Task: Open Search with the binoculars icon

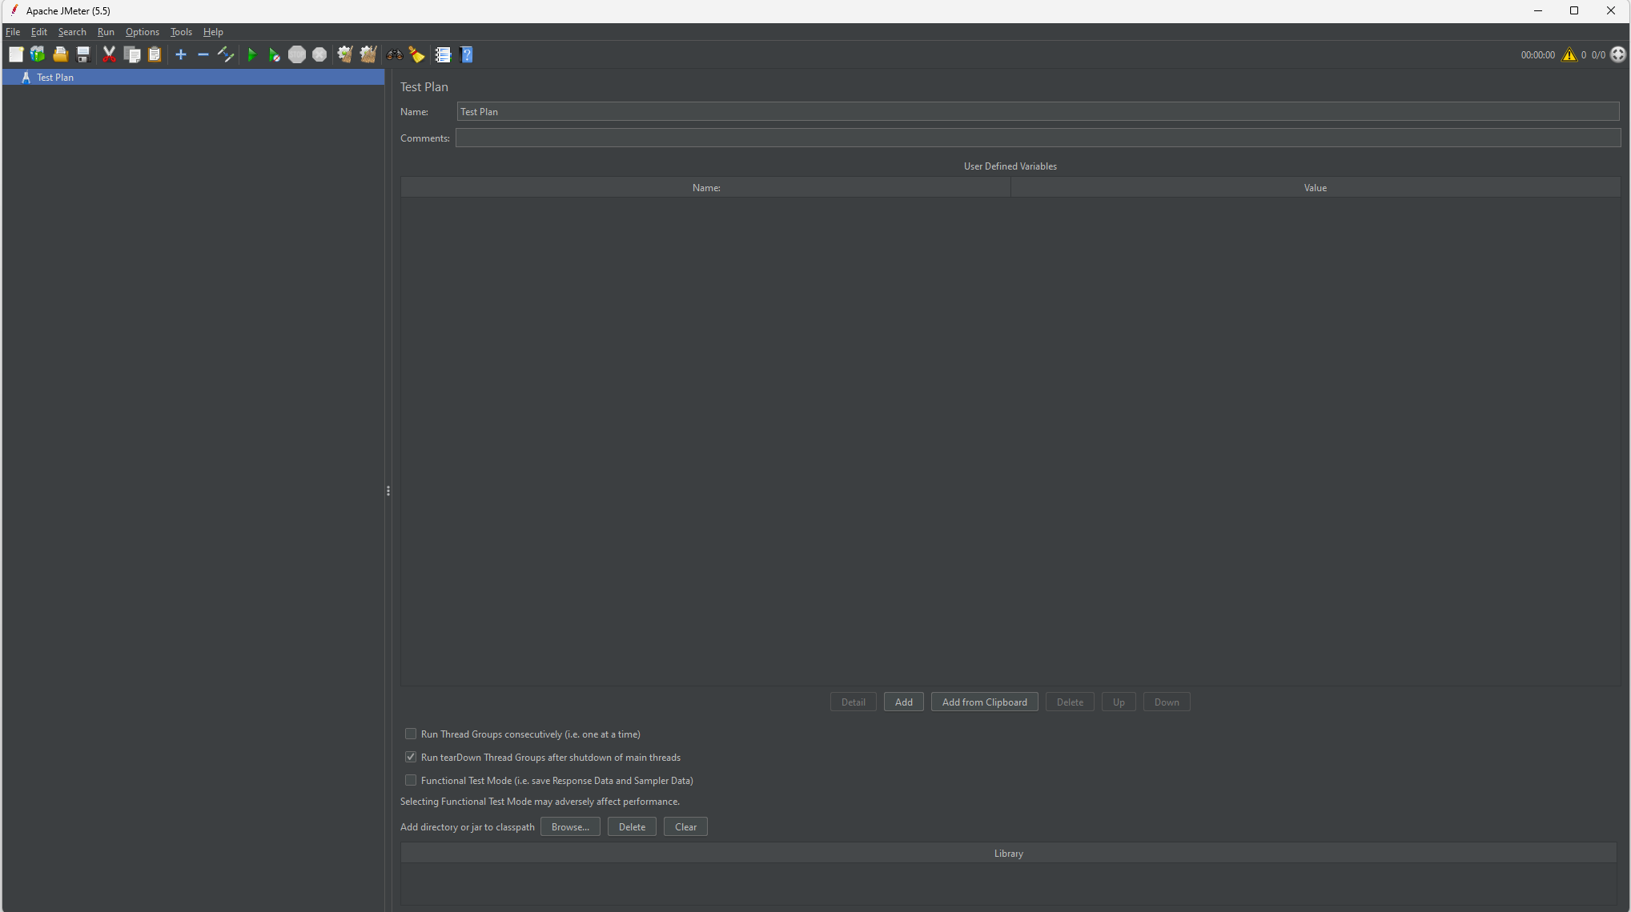Action: tap(395, 54)
